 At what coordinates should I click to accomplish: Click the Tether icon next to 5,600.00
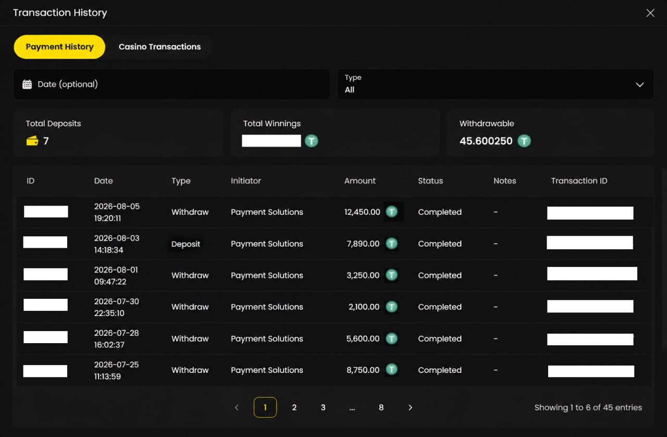pyautogui.click(x=391, y=338)
